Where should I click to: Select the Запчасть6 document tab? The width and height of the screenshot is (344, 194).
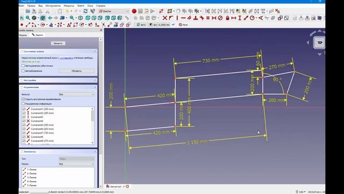[x=118, y=186]
